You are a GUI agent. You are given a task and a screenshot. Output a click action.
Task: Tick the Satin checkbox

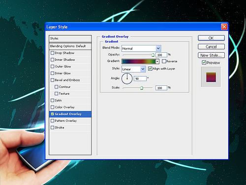(x=53, y=100)
